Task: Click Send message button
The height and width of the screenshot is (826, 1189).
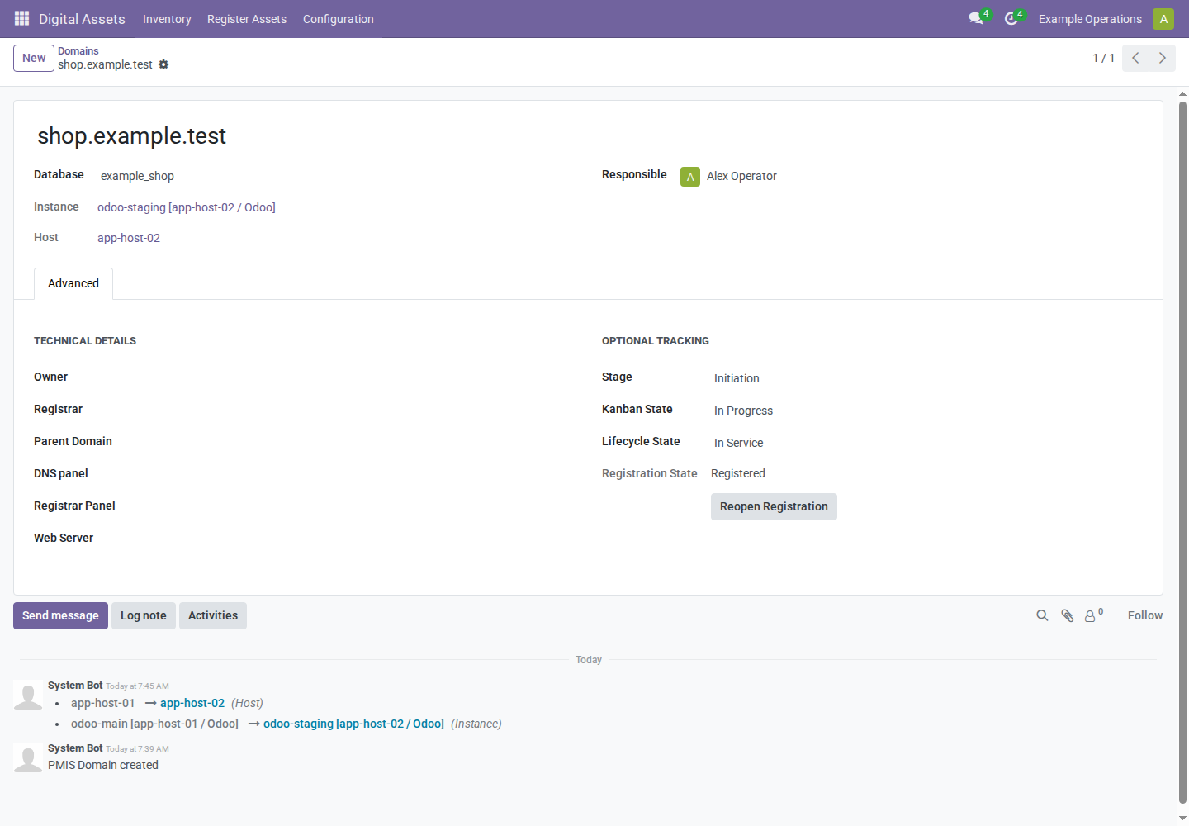Action: point(60,615)
